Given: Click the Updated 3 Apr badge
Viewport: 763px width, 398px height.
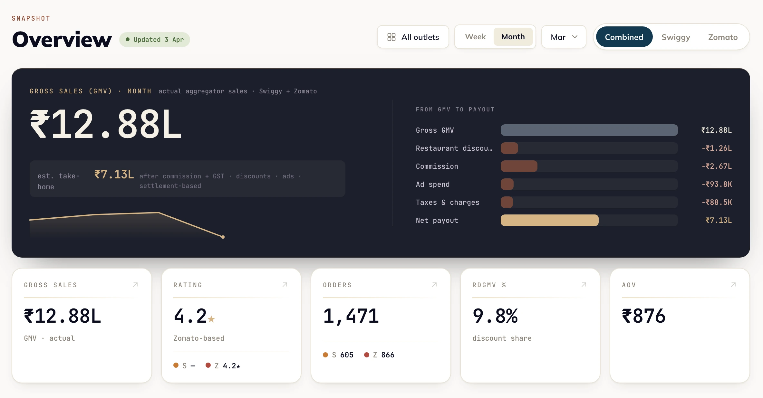Looking at the screenshot, I should [x=155, y=40].
